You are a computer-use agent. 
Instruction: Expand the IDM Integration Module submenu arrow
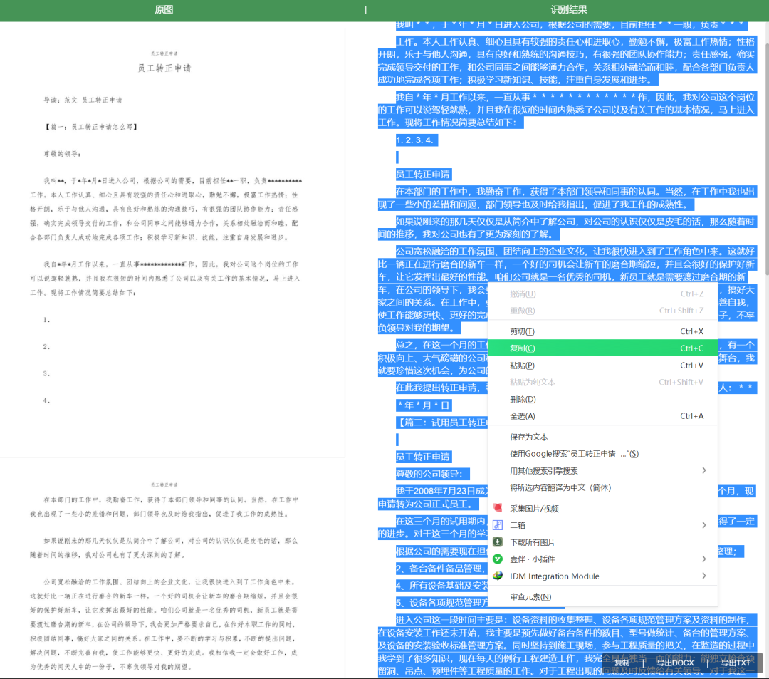(703, 576)
